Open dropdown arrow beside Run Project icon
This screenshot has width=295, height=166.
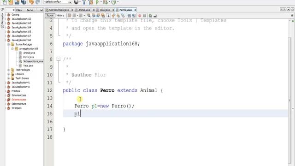pos(101,2)
